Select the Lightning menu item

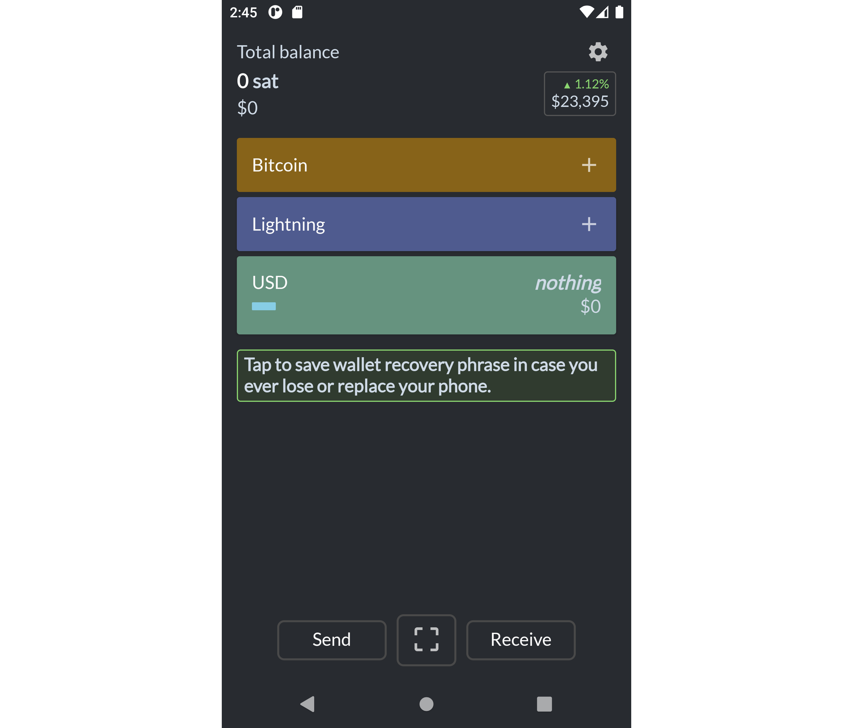tap(426, 224)
